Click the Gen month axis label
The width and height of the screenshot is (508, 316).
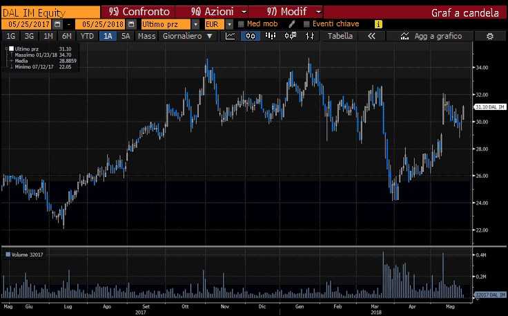(300, 306)
